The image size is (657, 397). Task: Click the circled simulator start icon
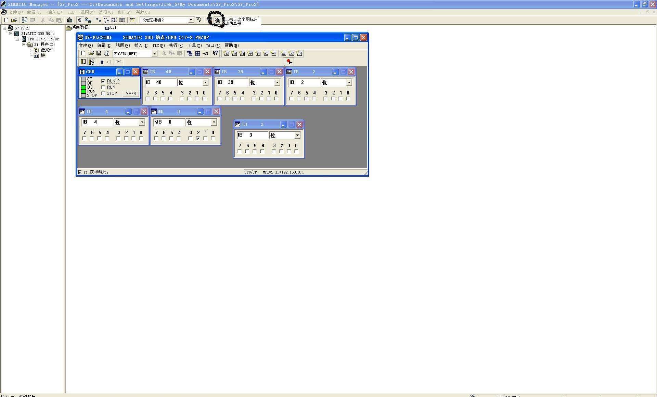[217, 20]
